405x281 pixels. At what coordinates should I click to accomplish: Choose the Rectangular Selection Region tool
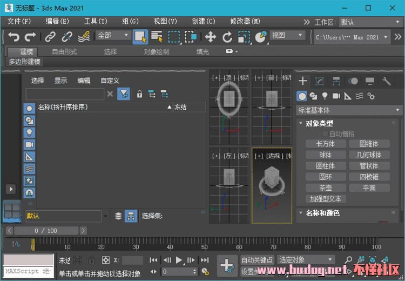[x=174, y=36]
